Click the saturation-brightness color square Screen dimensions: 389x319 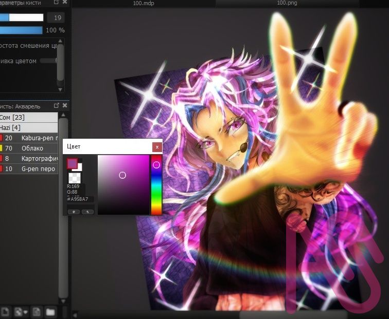pos(123,185)
